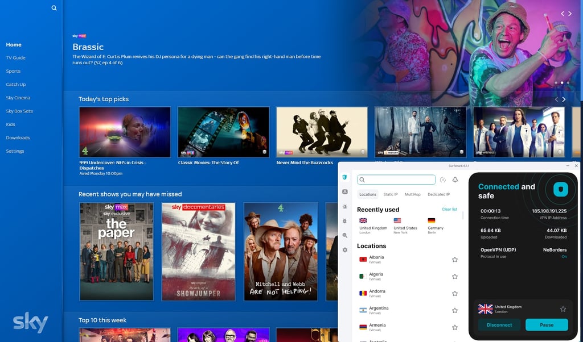Image resolution: width=583 pixels, height=342 pixels.
Task: Favorite Algeria with its star
Action: click(455, 276)
